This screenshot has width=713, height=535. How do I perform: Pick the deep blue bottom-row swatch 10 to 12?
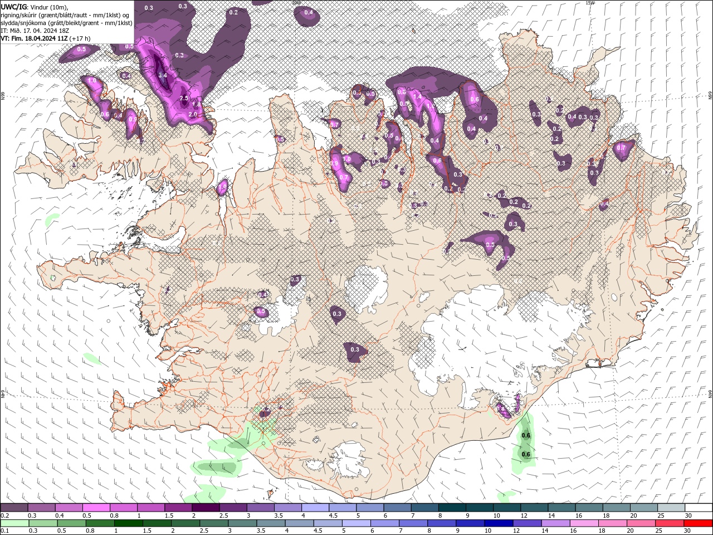499,523
